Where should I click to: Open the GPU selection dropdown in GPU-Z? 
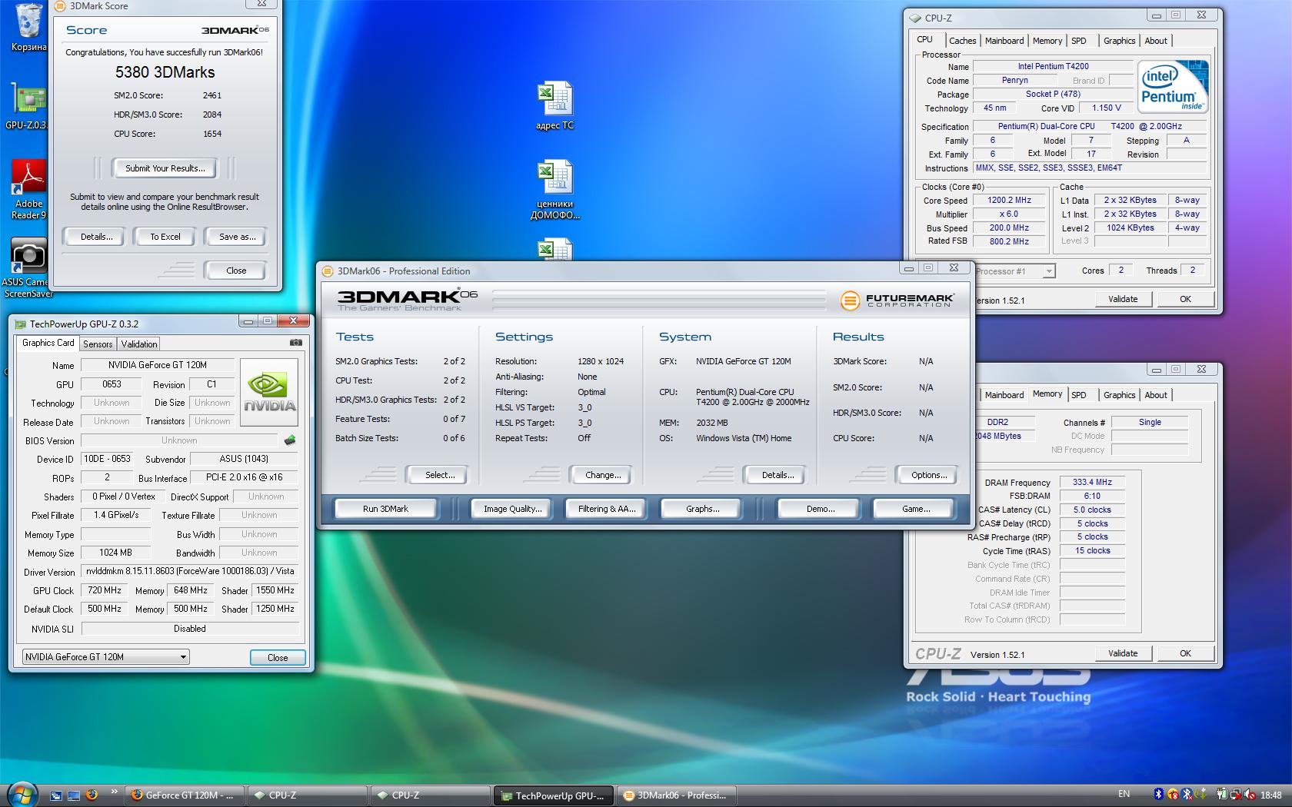click(105, 656)
